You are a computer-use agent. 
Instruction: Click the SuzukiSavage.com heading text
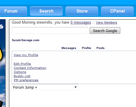[26, 40]
